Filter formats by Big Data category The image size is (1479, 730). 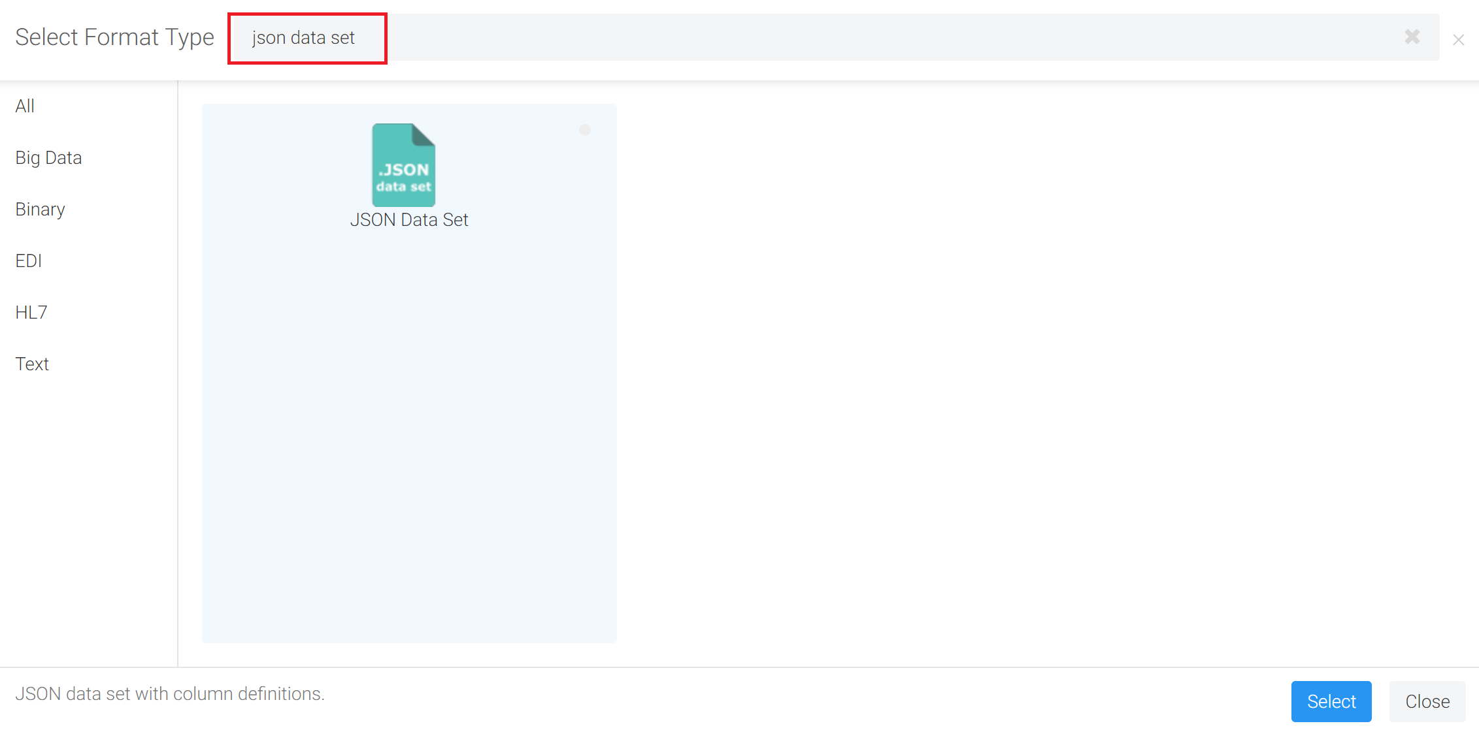[x=48, y=158]
